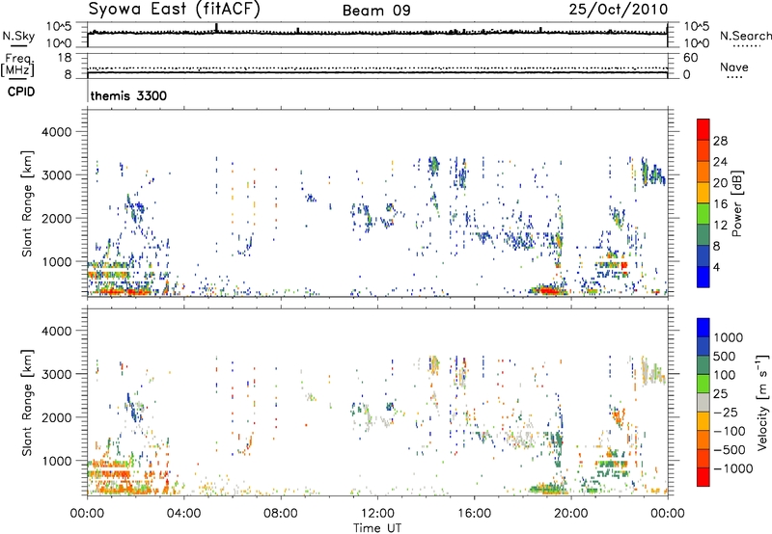Click the 'Syowa East (fitACF)' title

point(175,10)
